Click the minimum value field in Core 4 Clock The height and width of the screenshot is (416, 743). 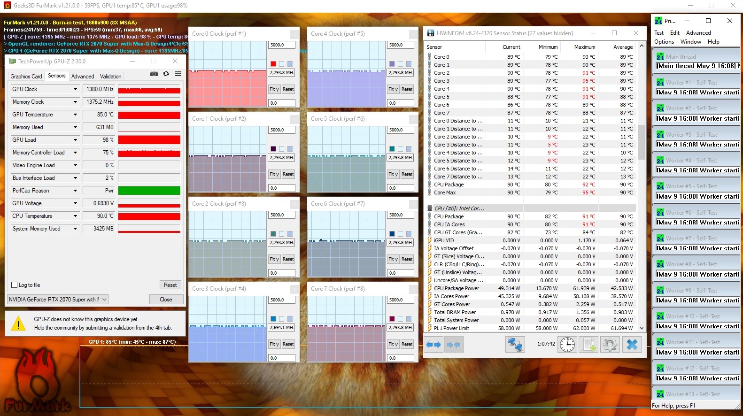401,103
